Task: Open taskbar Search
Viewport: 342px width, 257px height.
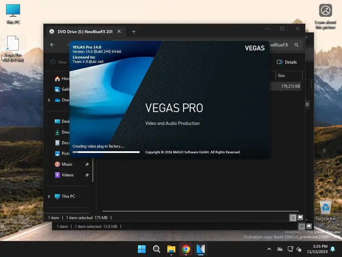Action: pyautogui.click(x=156, y=249)
